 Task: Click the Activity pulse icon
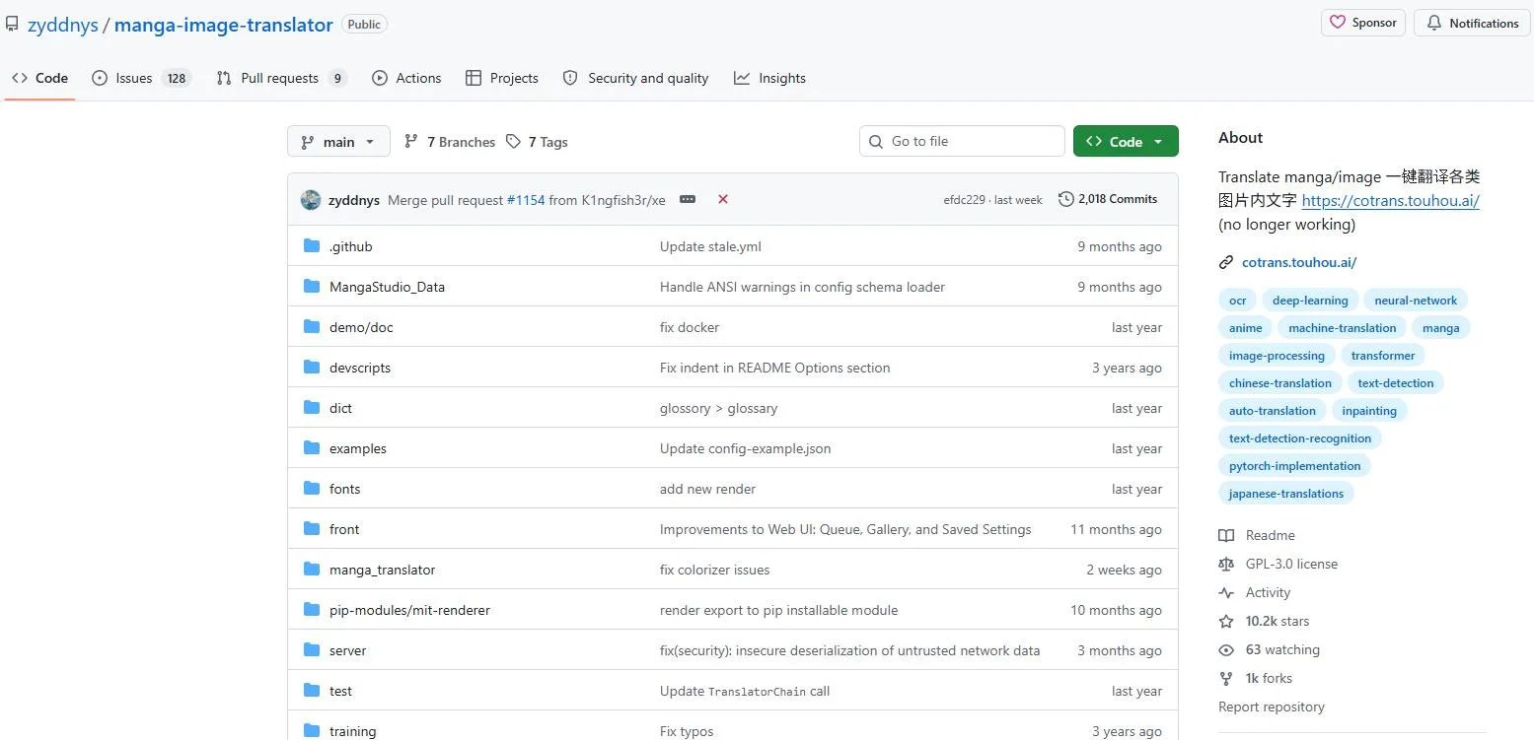1226,593
